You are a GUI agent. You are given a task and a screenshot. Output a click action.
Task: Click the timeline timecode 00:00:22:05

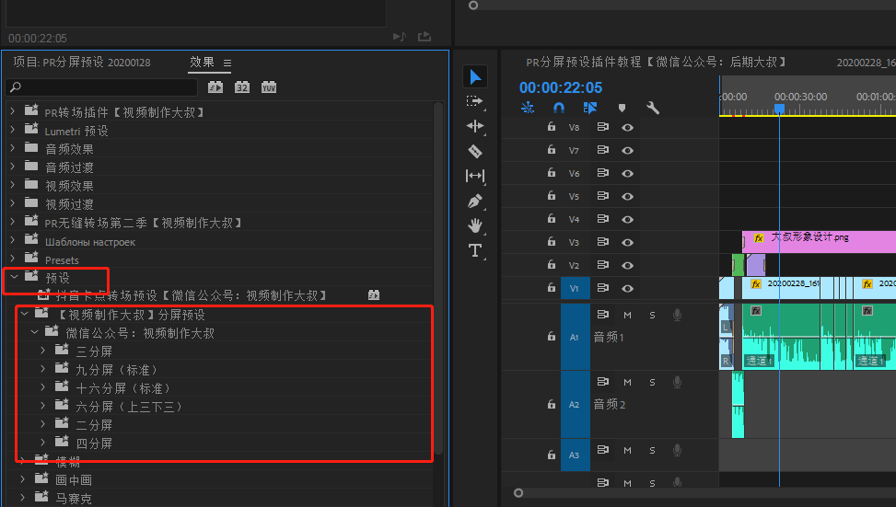coord(561,87)
